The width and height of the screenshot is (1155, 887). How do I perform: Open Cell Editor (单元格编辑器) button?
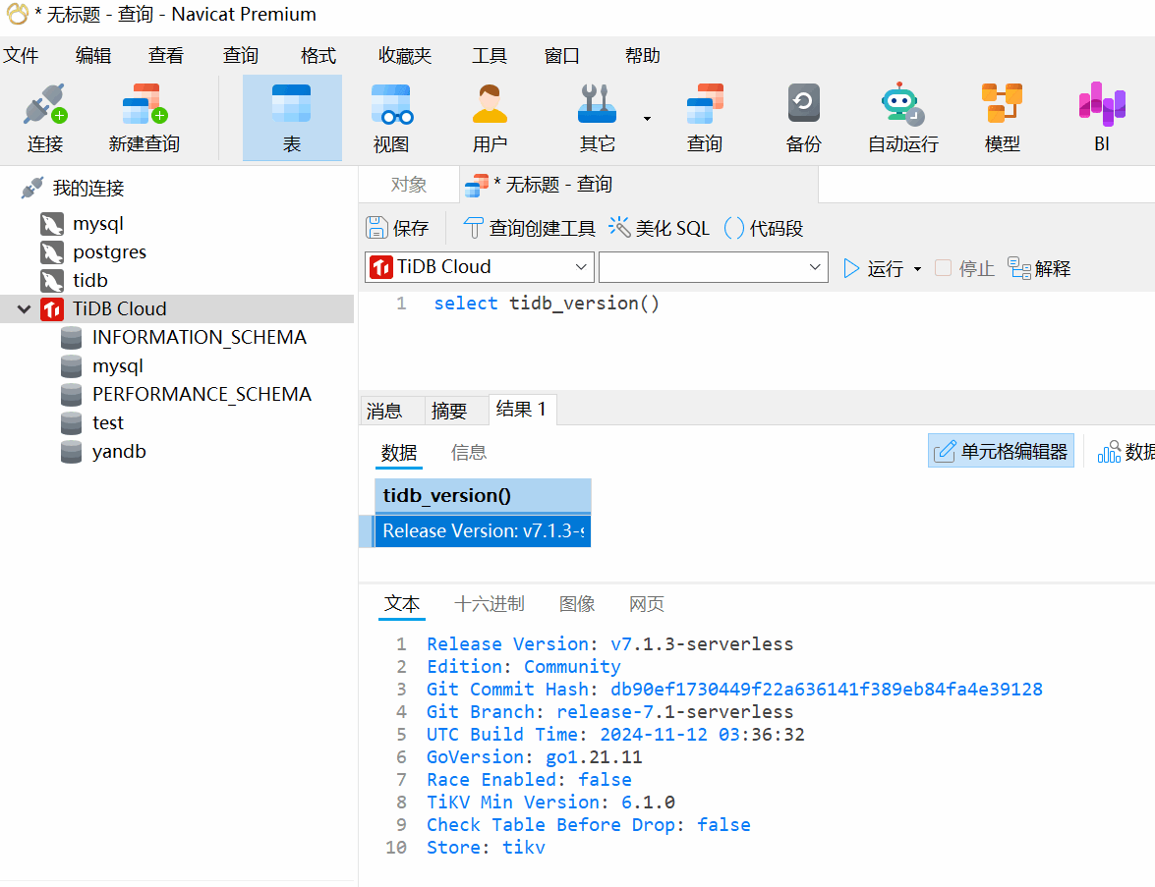pyautogui.click(x=1001, y=451)
